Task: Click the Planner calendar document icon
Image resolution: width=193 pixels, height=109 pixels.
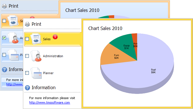Action: 36,73
